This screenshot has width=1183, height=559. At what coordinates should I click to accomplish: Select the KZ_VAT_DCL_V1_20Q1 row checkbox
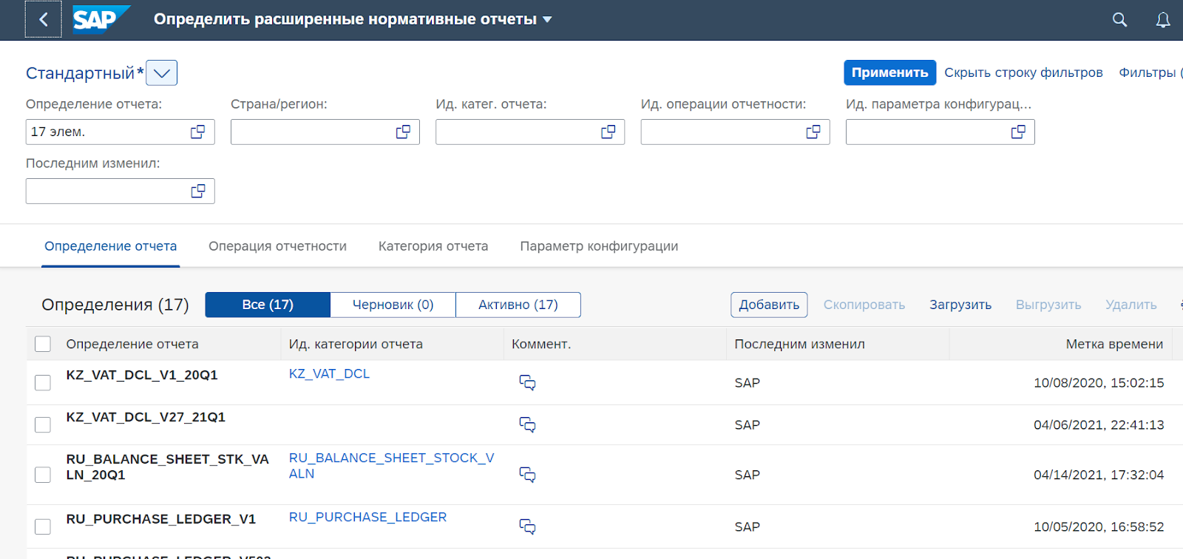coord(43,382)
